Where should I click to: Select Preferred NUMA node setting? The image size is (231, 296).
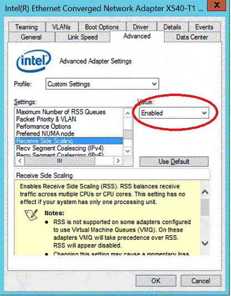click(x=69, y=134)
